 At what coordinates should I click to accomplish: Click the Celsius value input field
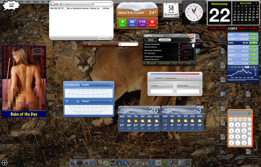(x=161, y=91)
